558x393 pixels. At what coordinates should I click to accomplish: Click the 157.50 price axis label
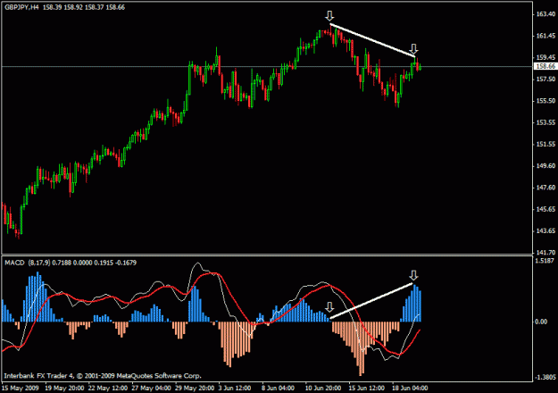click(546, 79)
